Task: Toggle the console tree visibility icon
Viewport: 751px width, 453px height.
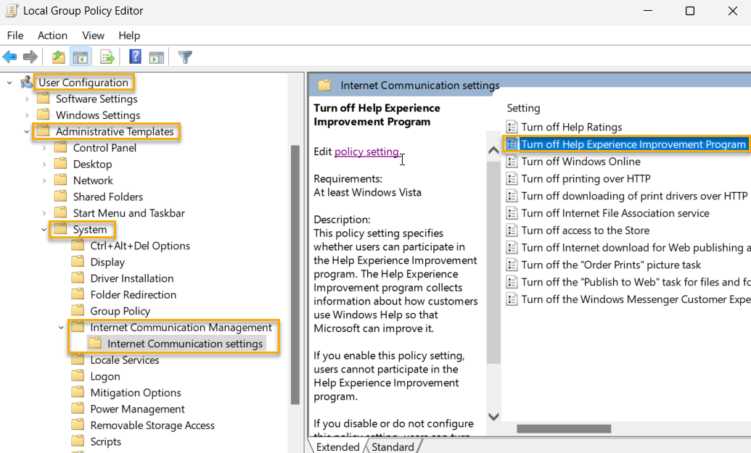Action: tap(80, 57)
